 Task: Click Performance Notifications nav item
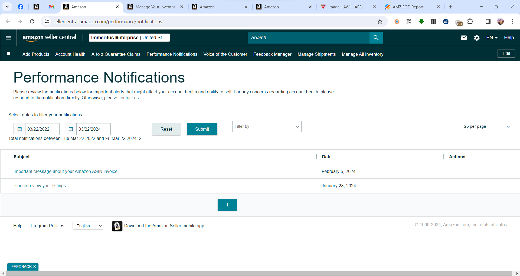coord(172,54)
